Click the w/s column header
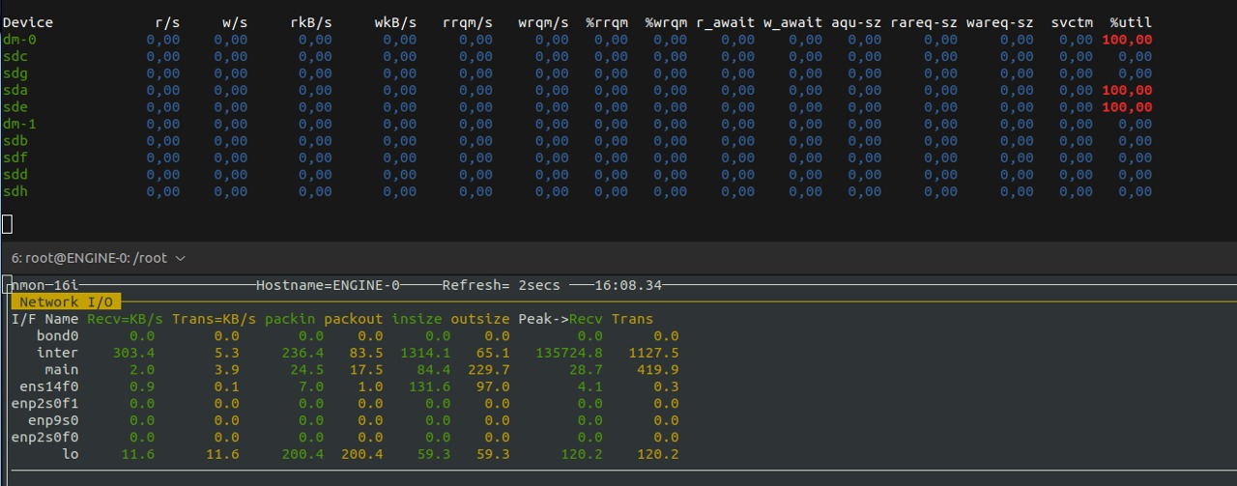1237x486 pixels. pyautogui.click(x=235, y=22)
